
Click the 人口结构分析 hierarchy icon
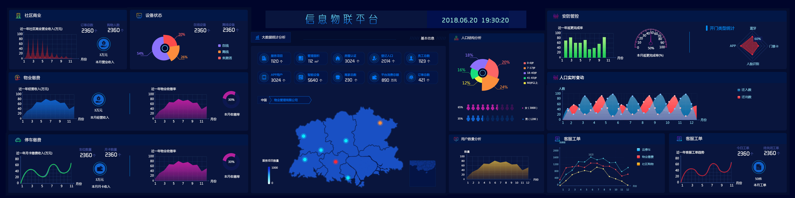(x=456, y=38)
